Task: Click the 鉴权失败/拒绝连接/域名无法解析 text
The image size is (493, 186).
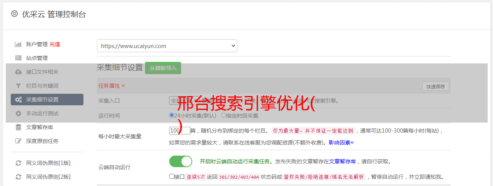Action: tap(324, 177)
